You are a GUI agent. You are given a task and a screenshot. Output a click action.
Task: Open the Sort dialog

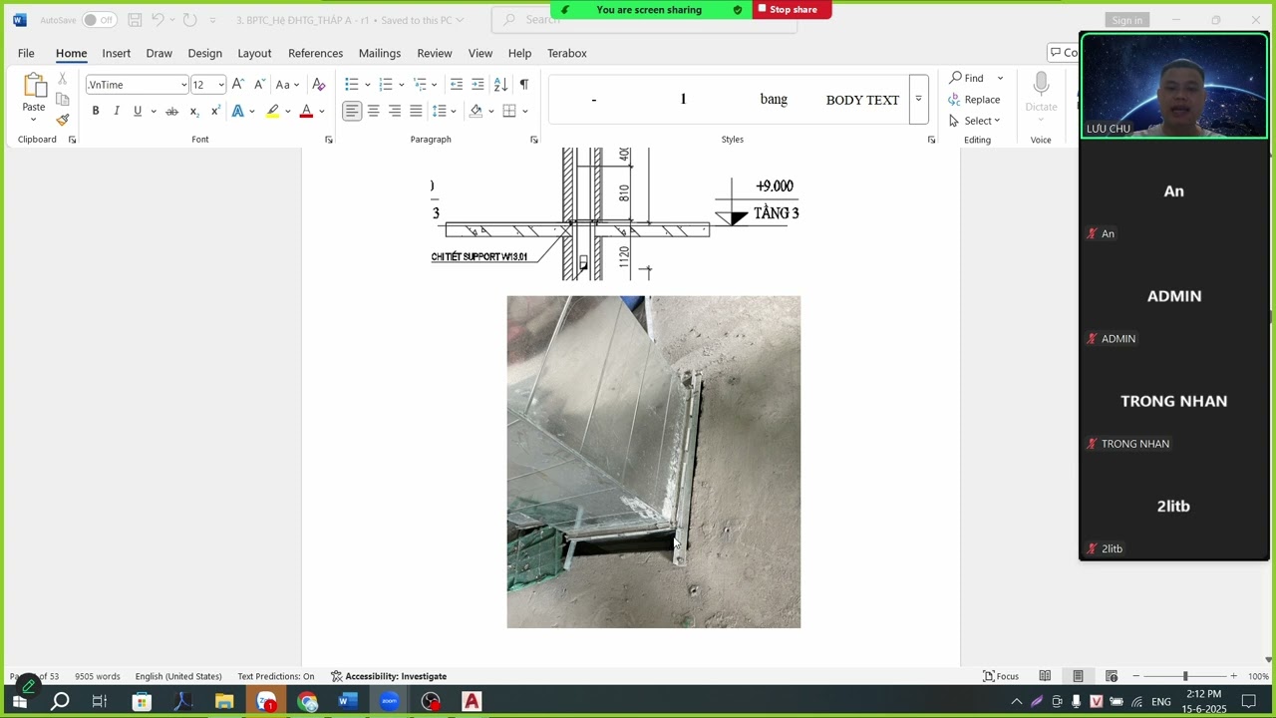click(500, 85)
